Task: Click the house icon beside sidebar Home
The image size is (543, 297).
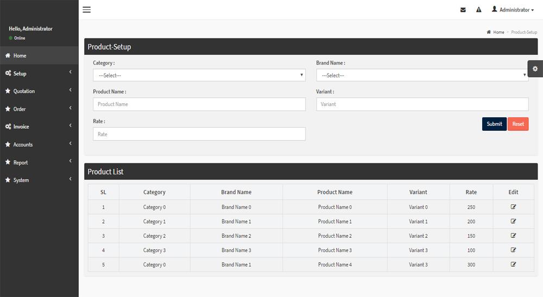Action: point(8,55)
